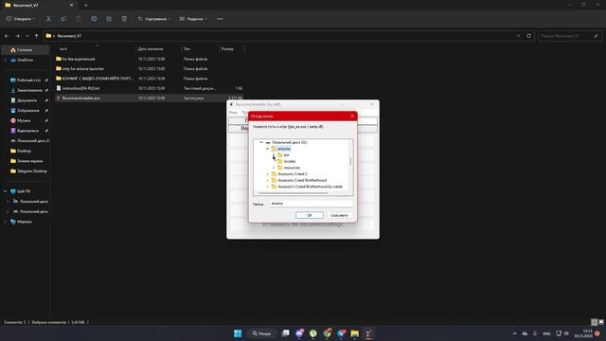Collapse the Local Disk node in dialog tree
This screenshot has height=341, width=606.
[261, 142]
